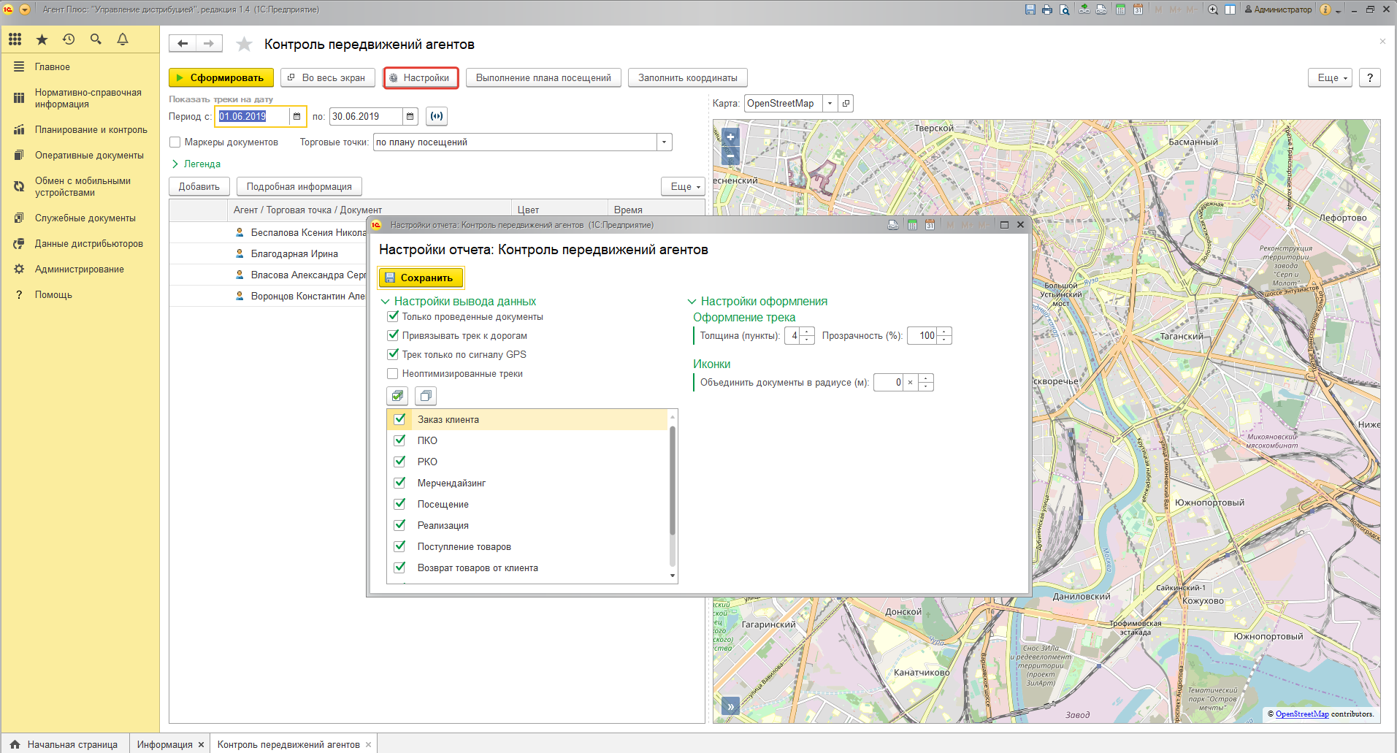Open the notifications bell icon

pos(123,39)
